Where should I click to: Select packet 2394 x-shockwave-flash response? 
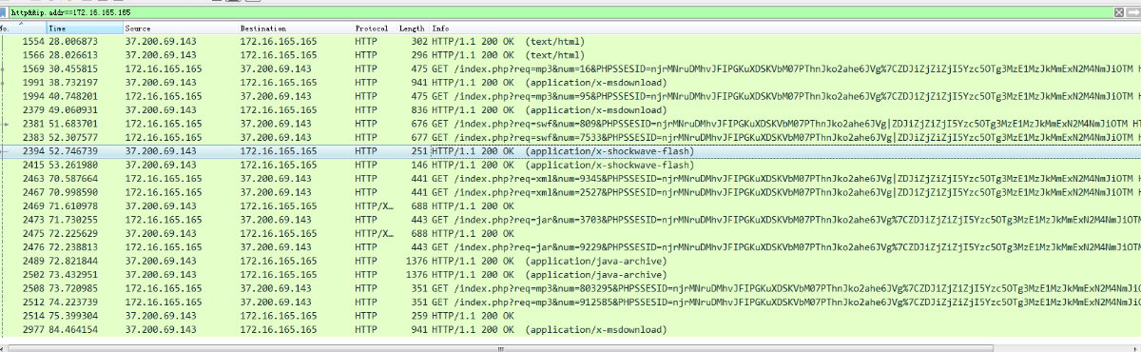pos(570,151)
